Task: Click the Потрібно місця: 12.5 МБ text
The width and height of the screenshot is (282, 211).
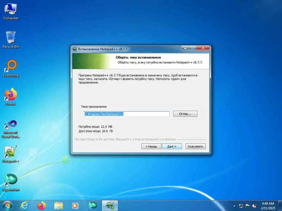Action: 95,127
